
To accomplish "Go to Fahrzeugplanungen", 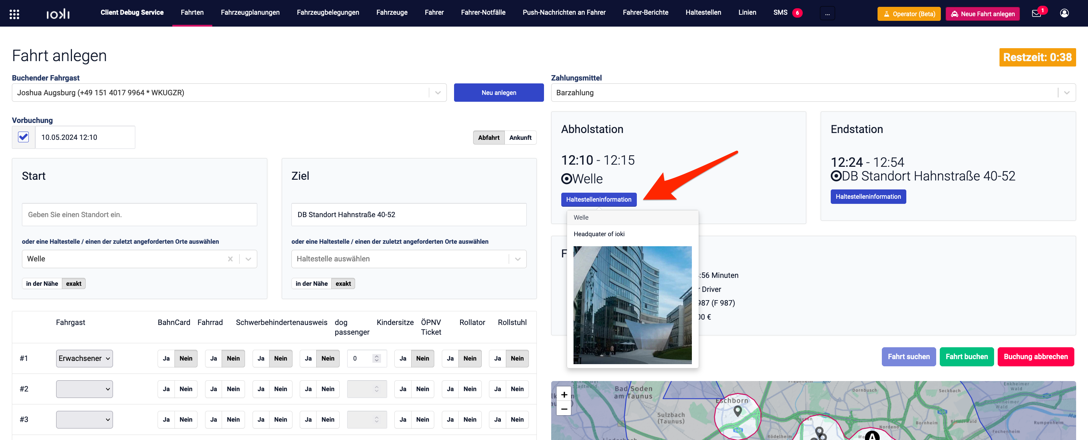I will (250, 13).
